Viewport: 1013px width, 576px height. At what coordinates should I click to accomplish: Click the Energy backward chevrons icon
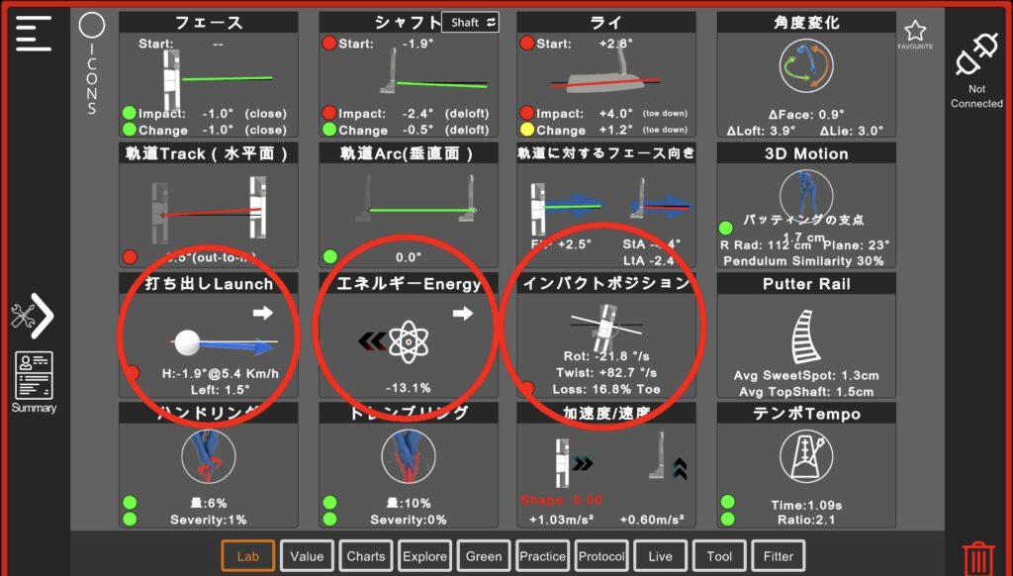coord(373,340)
